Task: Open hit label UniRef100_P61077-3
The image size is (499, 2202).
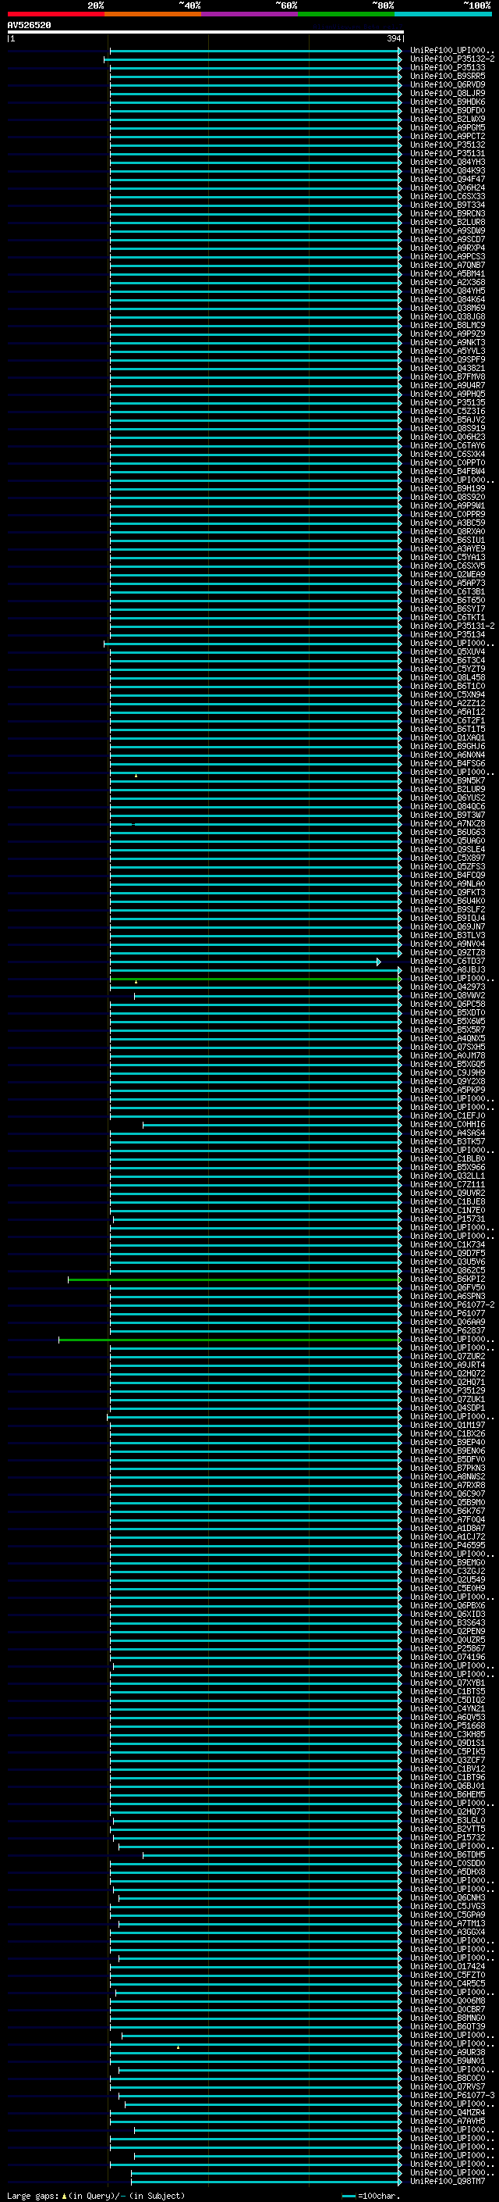Action: 452,2096
